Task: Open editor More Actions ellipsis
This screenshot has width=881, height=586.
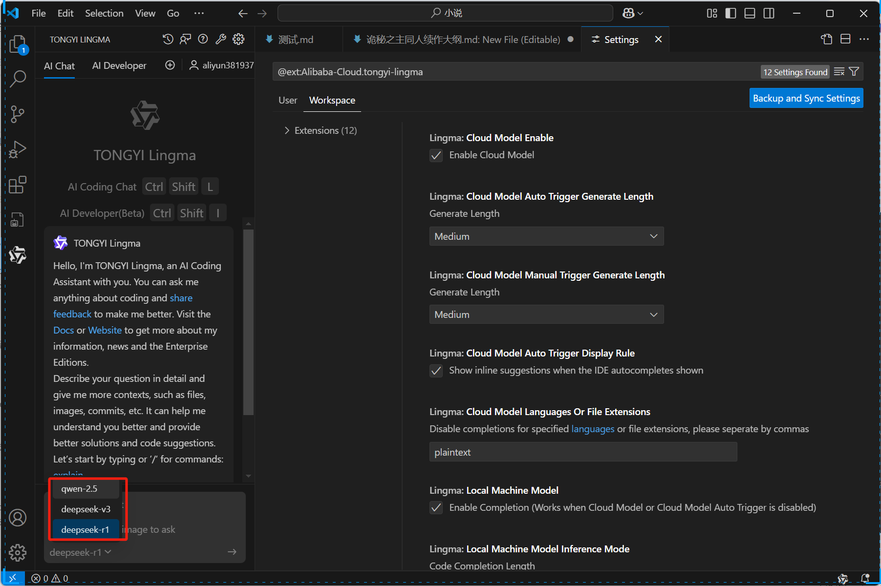Action: pos(864,40)
